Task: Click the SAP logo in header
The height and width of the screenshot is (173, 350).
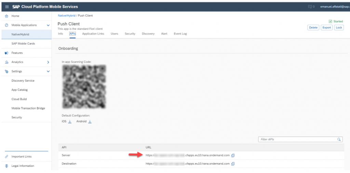Action: pyautogui.click(x=16, y=7)
